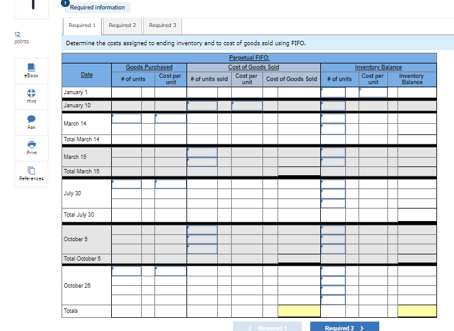454x331 pixels.
Task: Click January 10 inventory # of units field
Action: click(x=333, y=106)
